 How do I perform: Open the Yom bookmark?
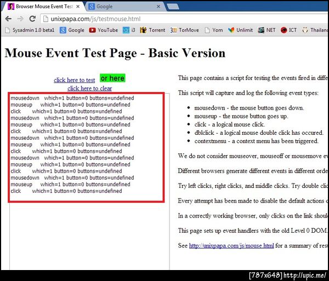coord(214,30)
